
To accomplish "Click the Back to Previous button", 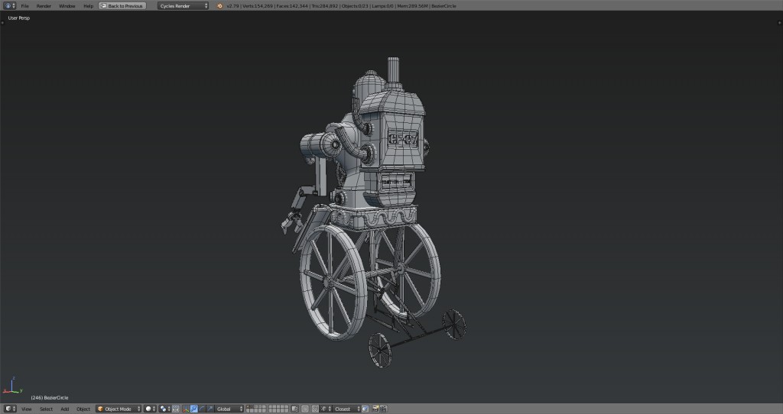I will pos(122,5).
